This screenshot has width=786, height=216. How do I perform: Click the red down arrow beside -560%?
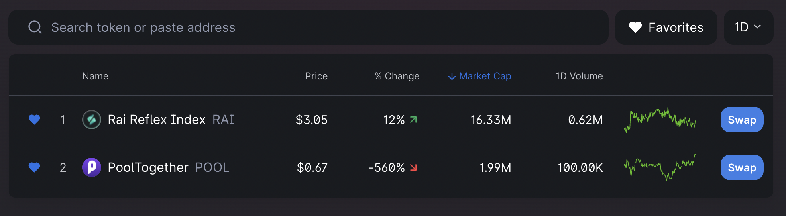413,167
